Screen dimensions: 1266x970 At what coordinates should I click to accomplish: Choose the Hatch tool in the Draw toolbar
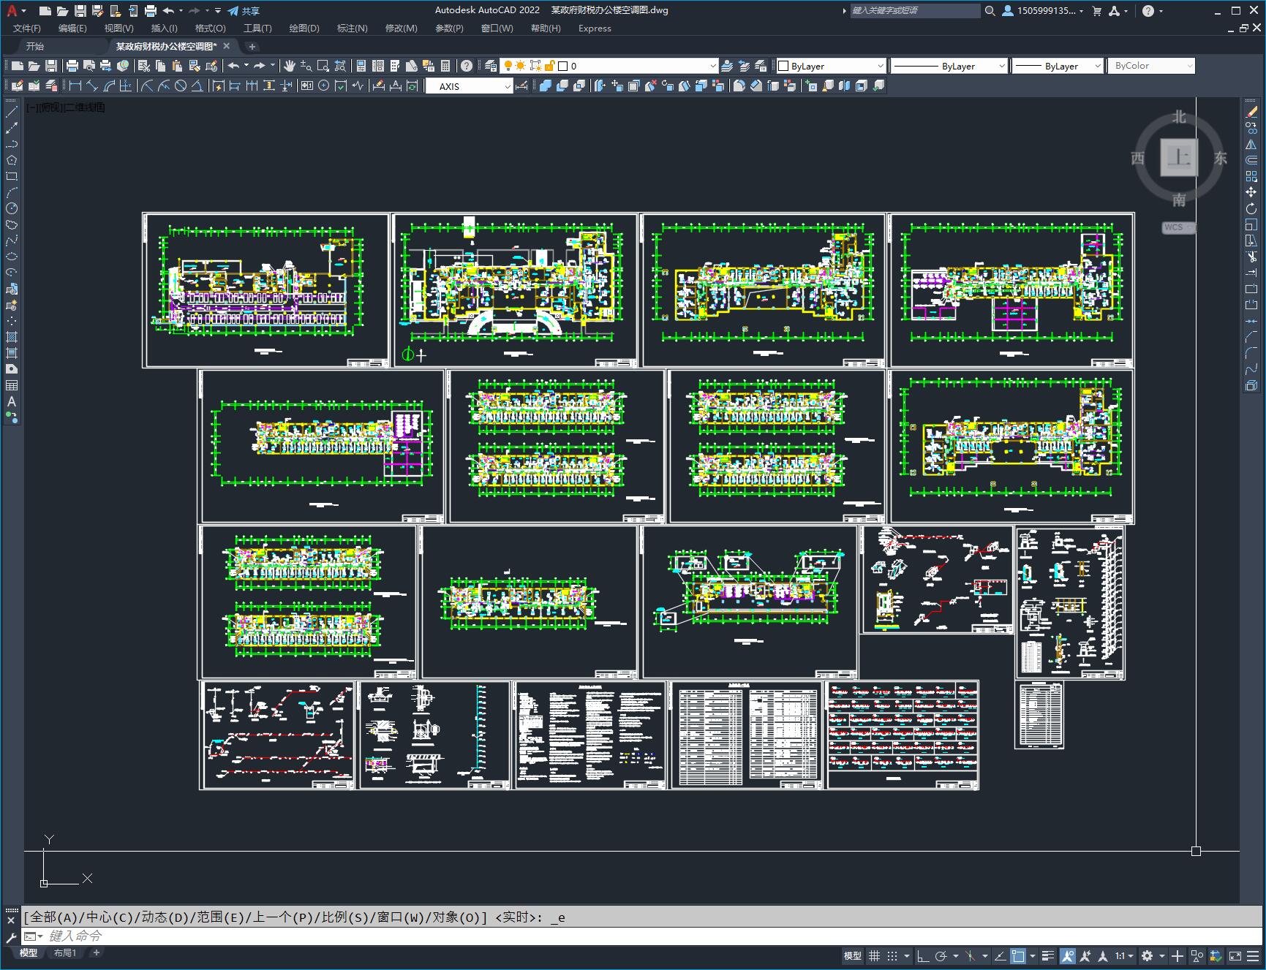tap(12, 337)
